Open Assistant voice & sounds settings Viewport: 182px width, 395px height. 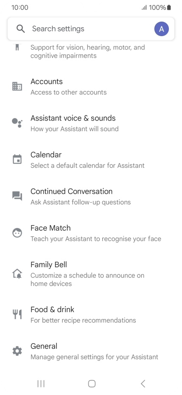coord(91,123)
